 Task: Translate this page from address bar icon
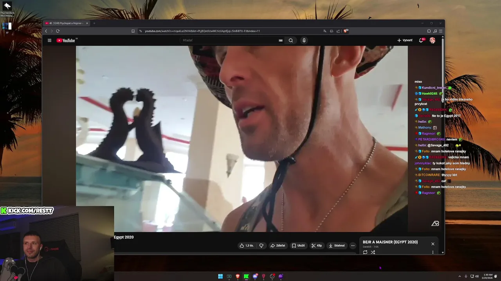324,31
